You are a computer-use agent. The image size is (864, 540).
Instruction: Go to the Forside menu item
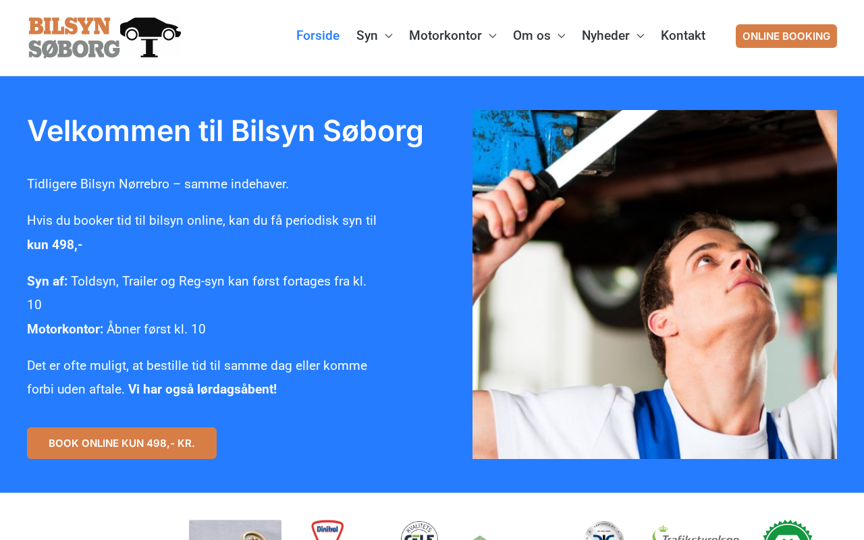[x=318, y=36]
